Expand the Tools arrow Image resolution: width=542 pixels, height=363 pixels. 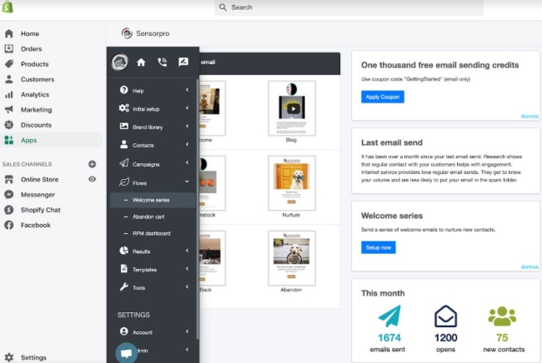coord(187,286)
